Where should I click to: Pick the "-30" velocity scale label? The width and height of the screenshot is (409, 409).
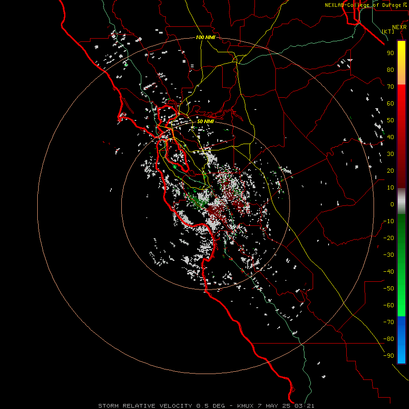(389, 255)
